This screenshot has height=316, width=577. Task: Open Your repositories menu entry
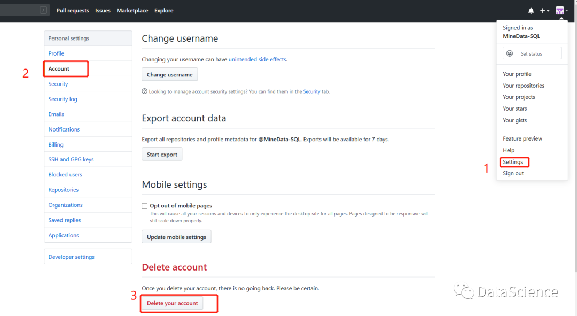pyautogui.click(x=524, y=86)
